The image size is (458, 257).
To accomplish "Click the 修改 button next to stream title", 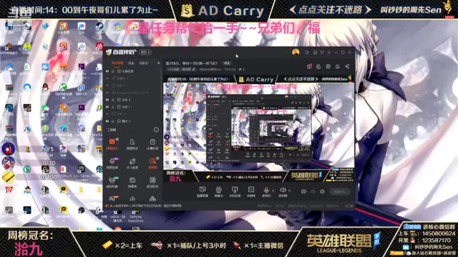I will pos(227,63).
